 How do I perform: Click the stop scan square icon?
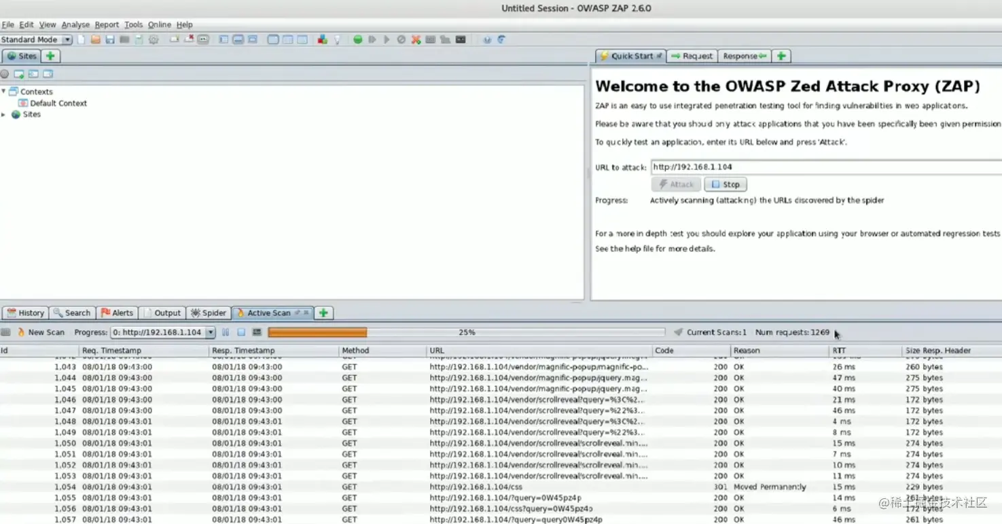(241, 332)
